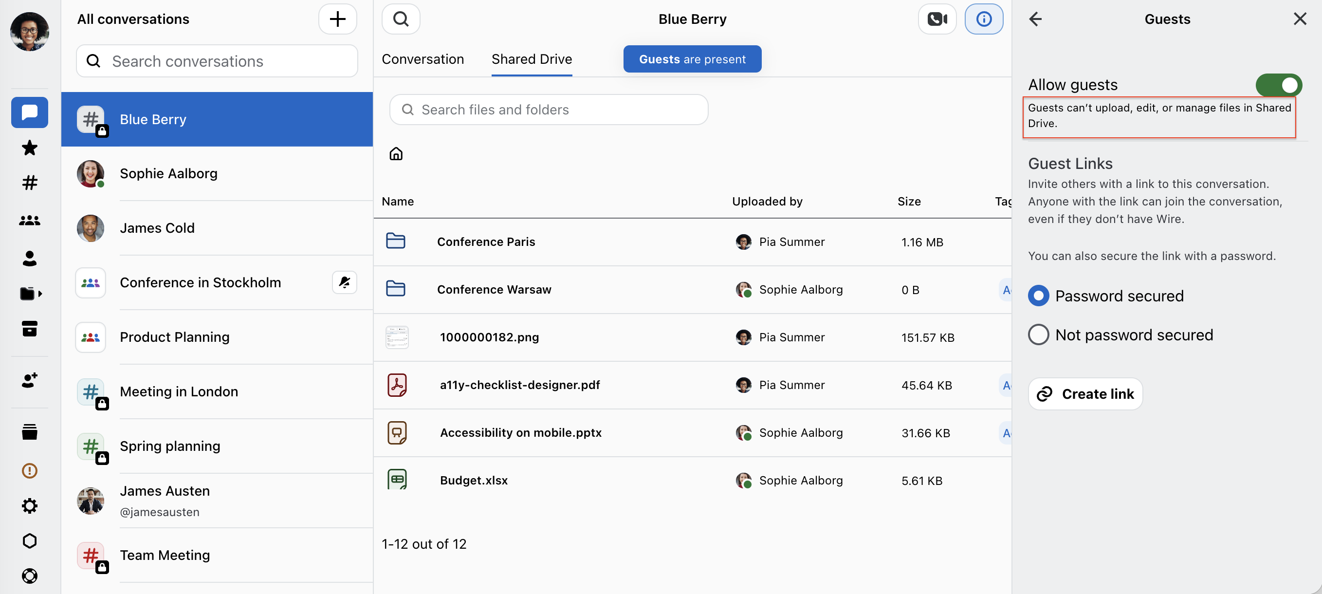
Task: Open settings gear icon in sidebar
Action: (x=29, y=506)
